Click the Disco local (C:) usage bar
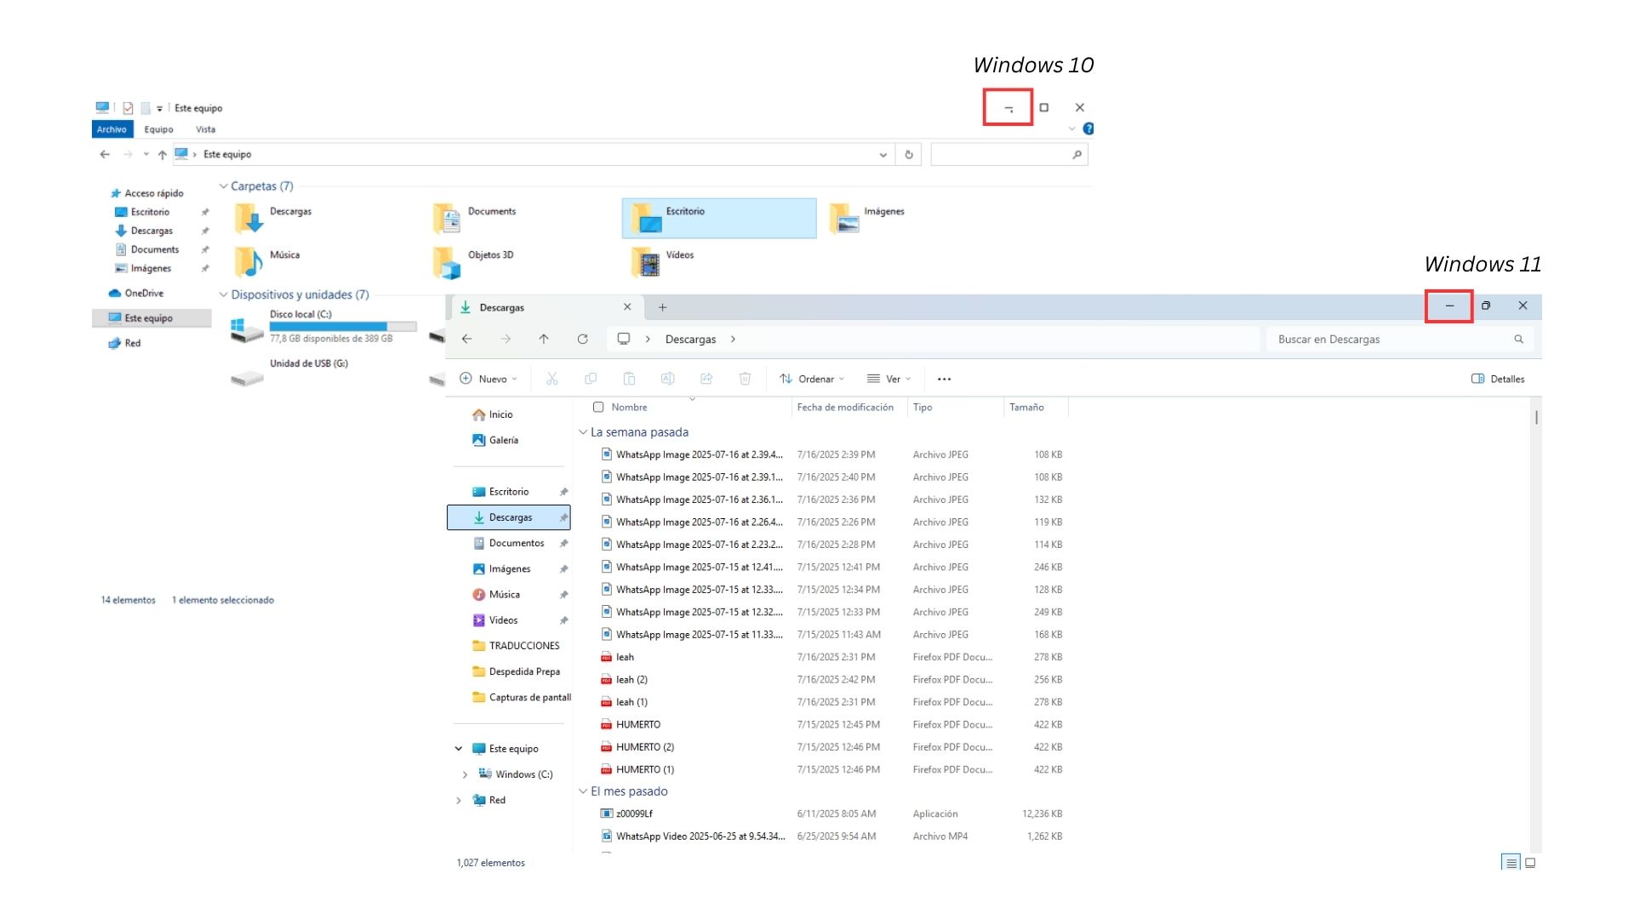Viewport: 1634px width, 919px height. (342, 327)
